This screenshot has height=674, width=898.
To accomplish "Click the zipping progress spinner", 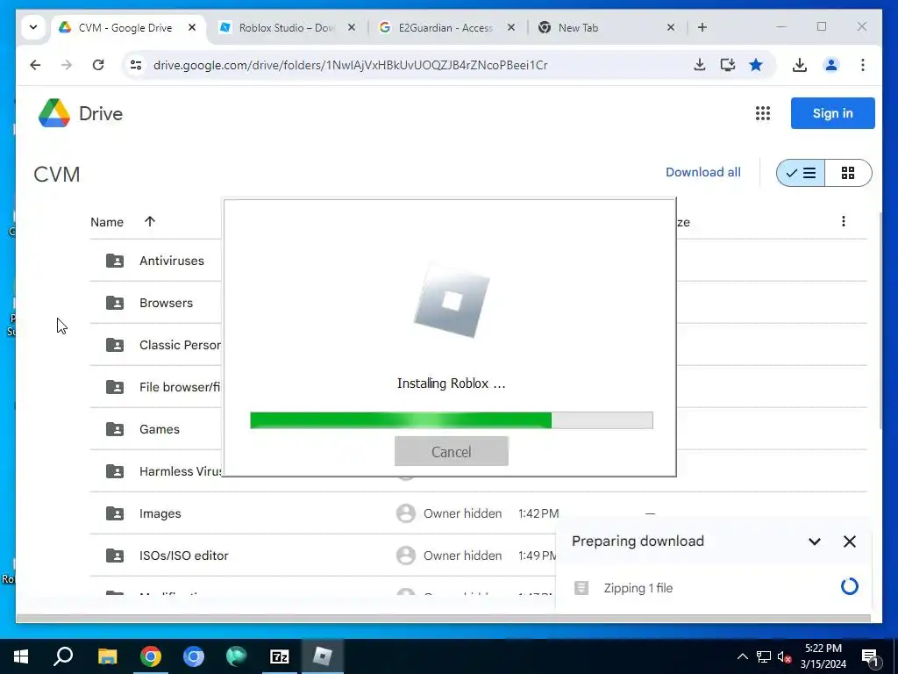I will coord(849,586).
